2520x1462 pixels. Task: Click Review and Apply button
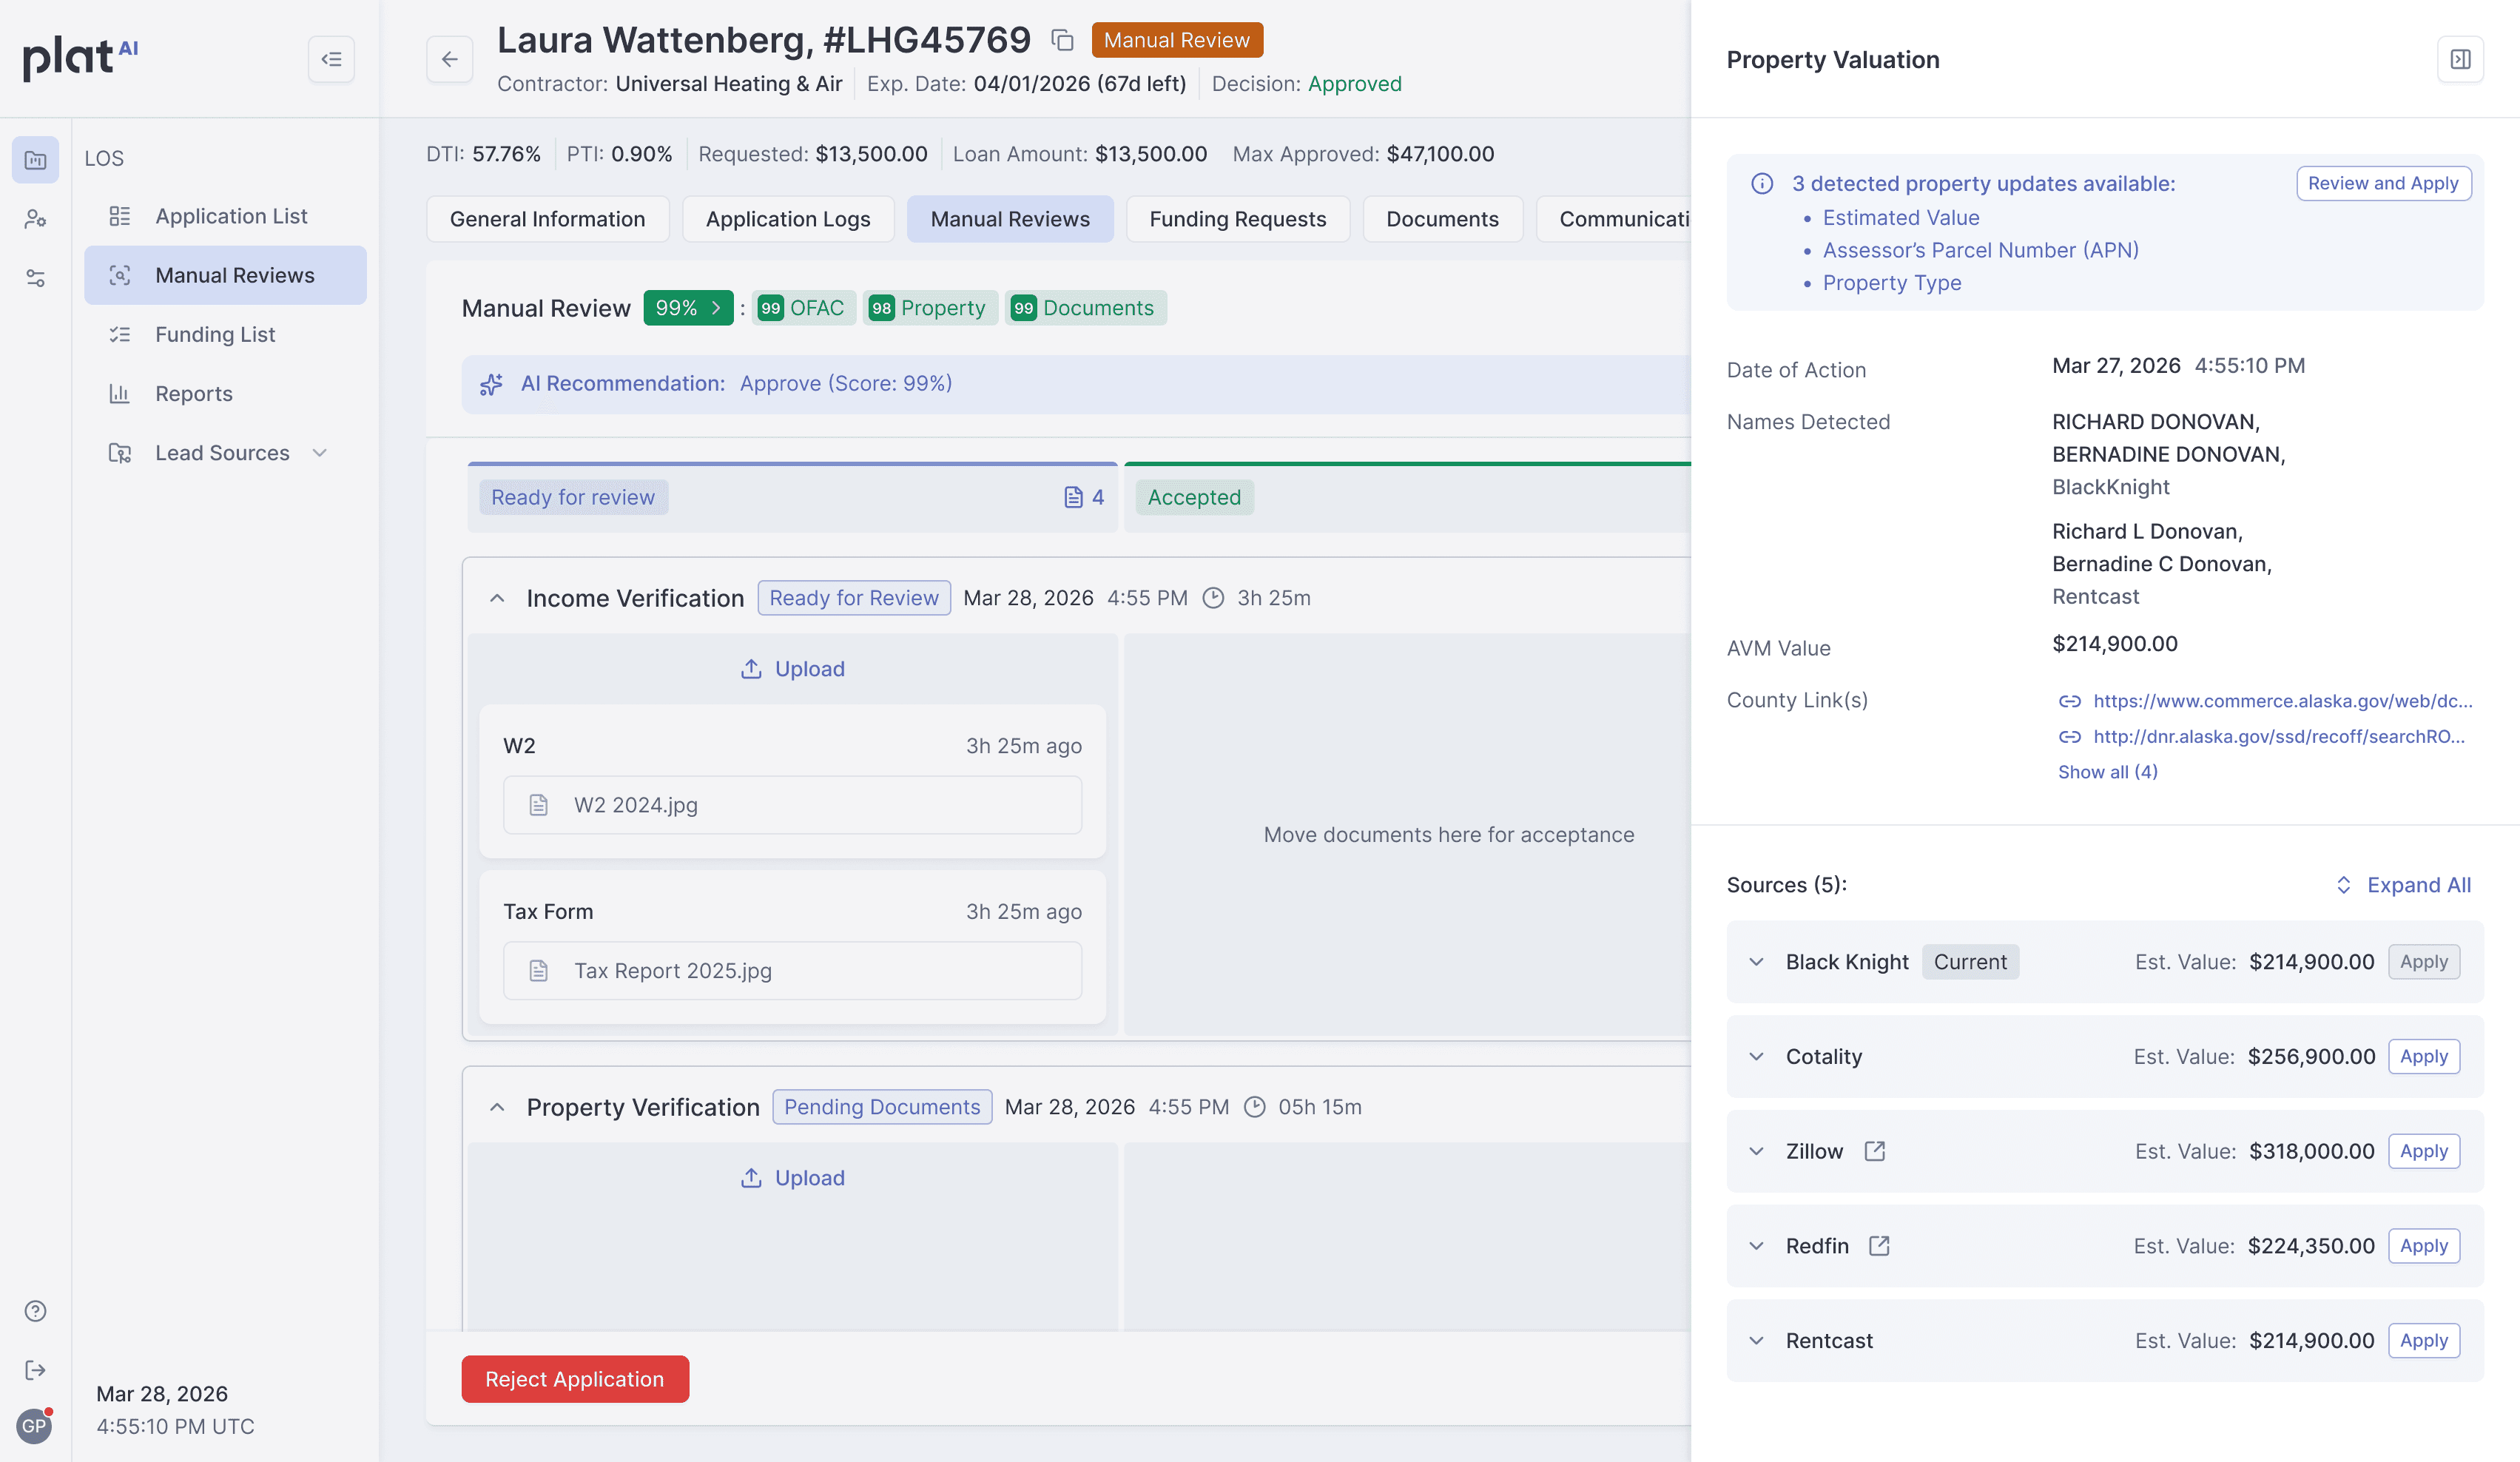coord(2383,183)
